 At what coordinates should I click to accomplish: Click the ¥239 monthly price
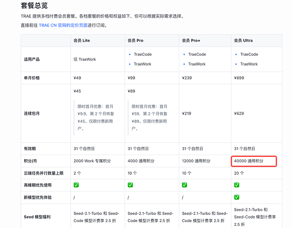pyautogui.click(x=187, y=78)
